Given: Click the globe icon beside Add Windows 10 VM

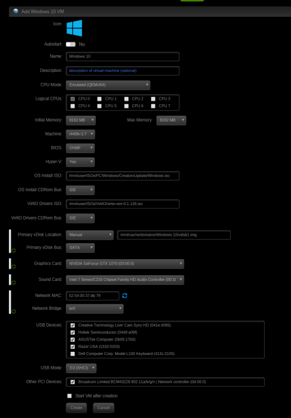Looking at the screenshot, I should click(16, 11).
